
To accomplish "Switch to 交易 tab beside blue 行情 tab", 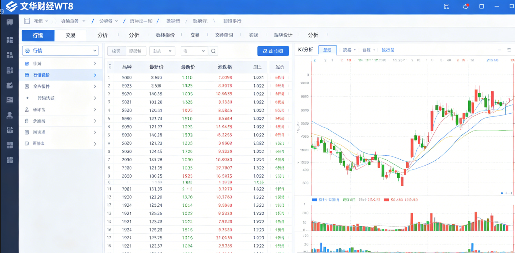I will click(70, 35).
